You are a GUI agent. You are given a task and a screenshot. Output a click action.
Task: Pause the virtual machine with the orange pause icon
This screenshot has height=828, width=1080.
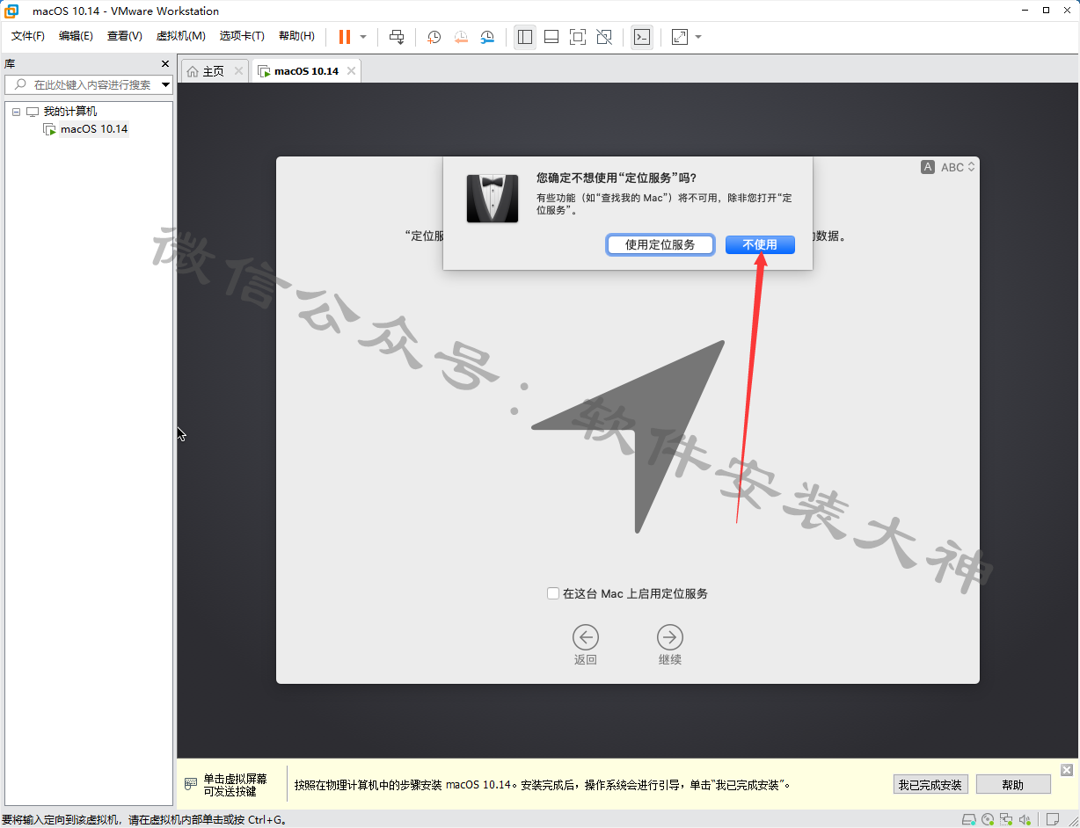345,37
